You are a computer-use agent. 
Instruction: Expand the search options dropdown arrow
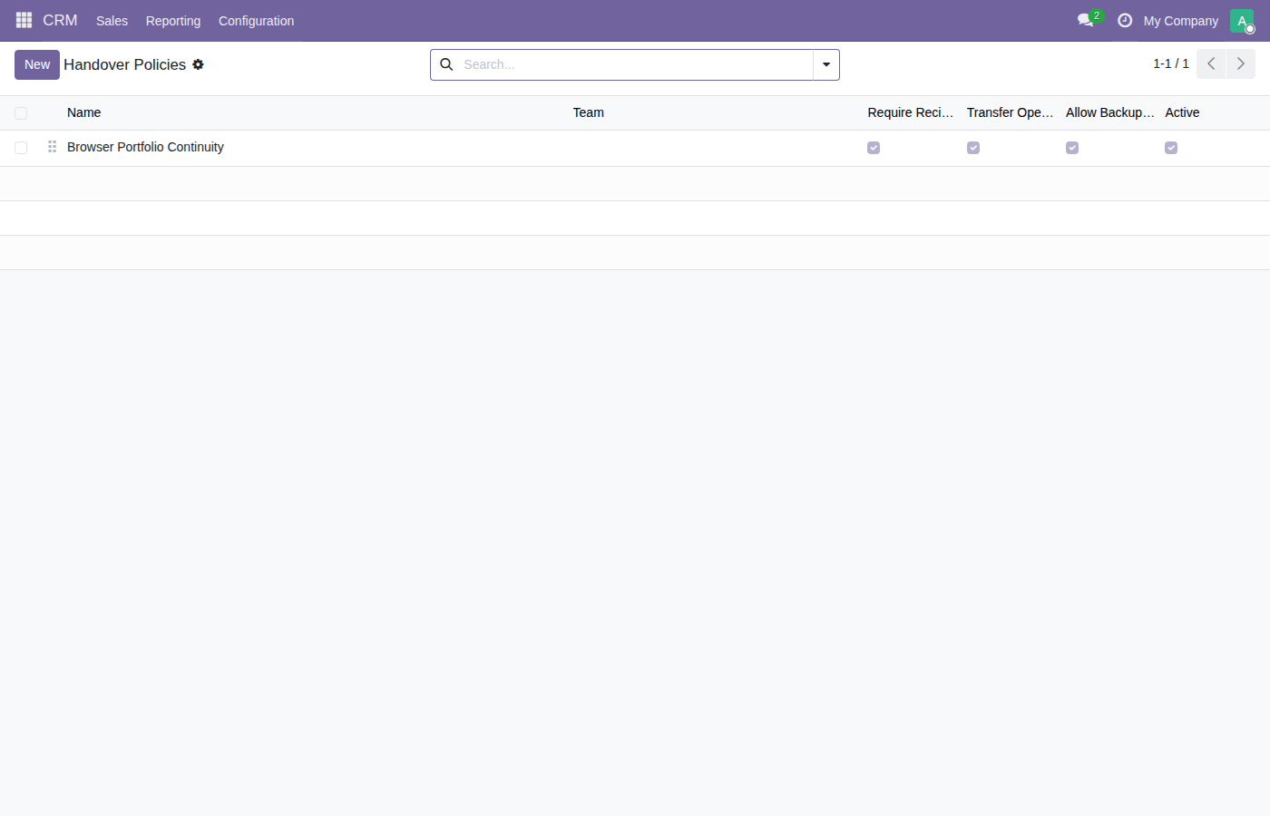(x=826, y=64)
